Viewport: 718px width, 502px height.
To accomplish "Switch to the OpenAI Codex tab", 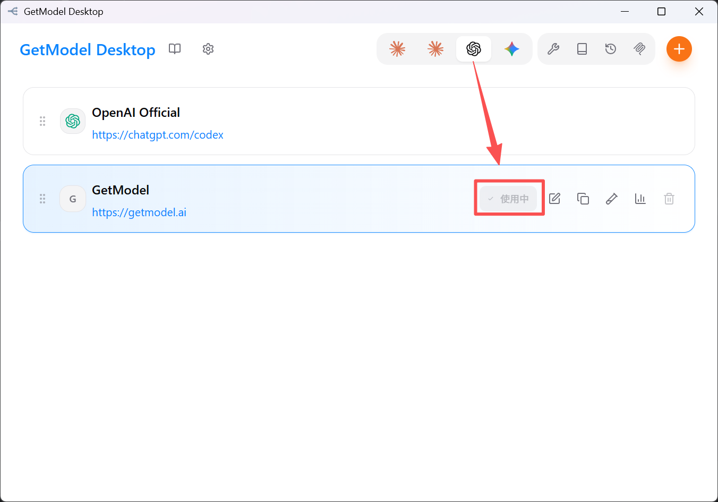I will coord(474,49).
